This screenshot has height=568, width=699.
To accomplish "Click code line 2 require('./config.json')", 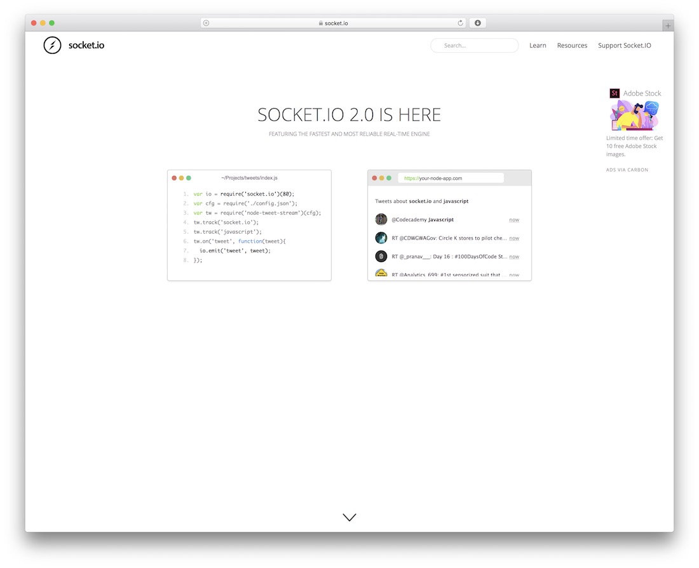I will coord(245,203).
